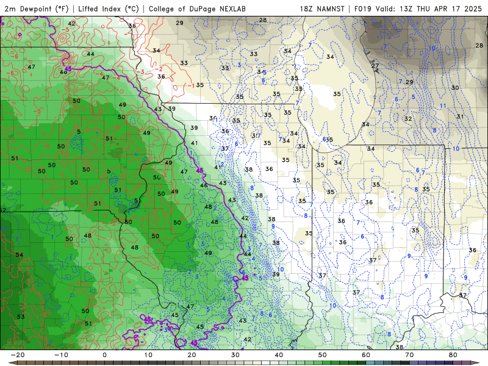Click the '0' label on the color scale
The height and width of the screenshot is (366, 488).
pyautogui.click(x=104, y=355)
